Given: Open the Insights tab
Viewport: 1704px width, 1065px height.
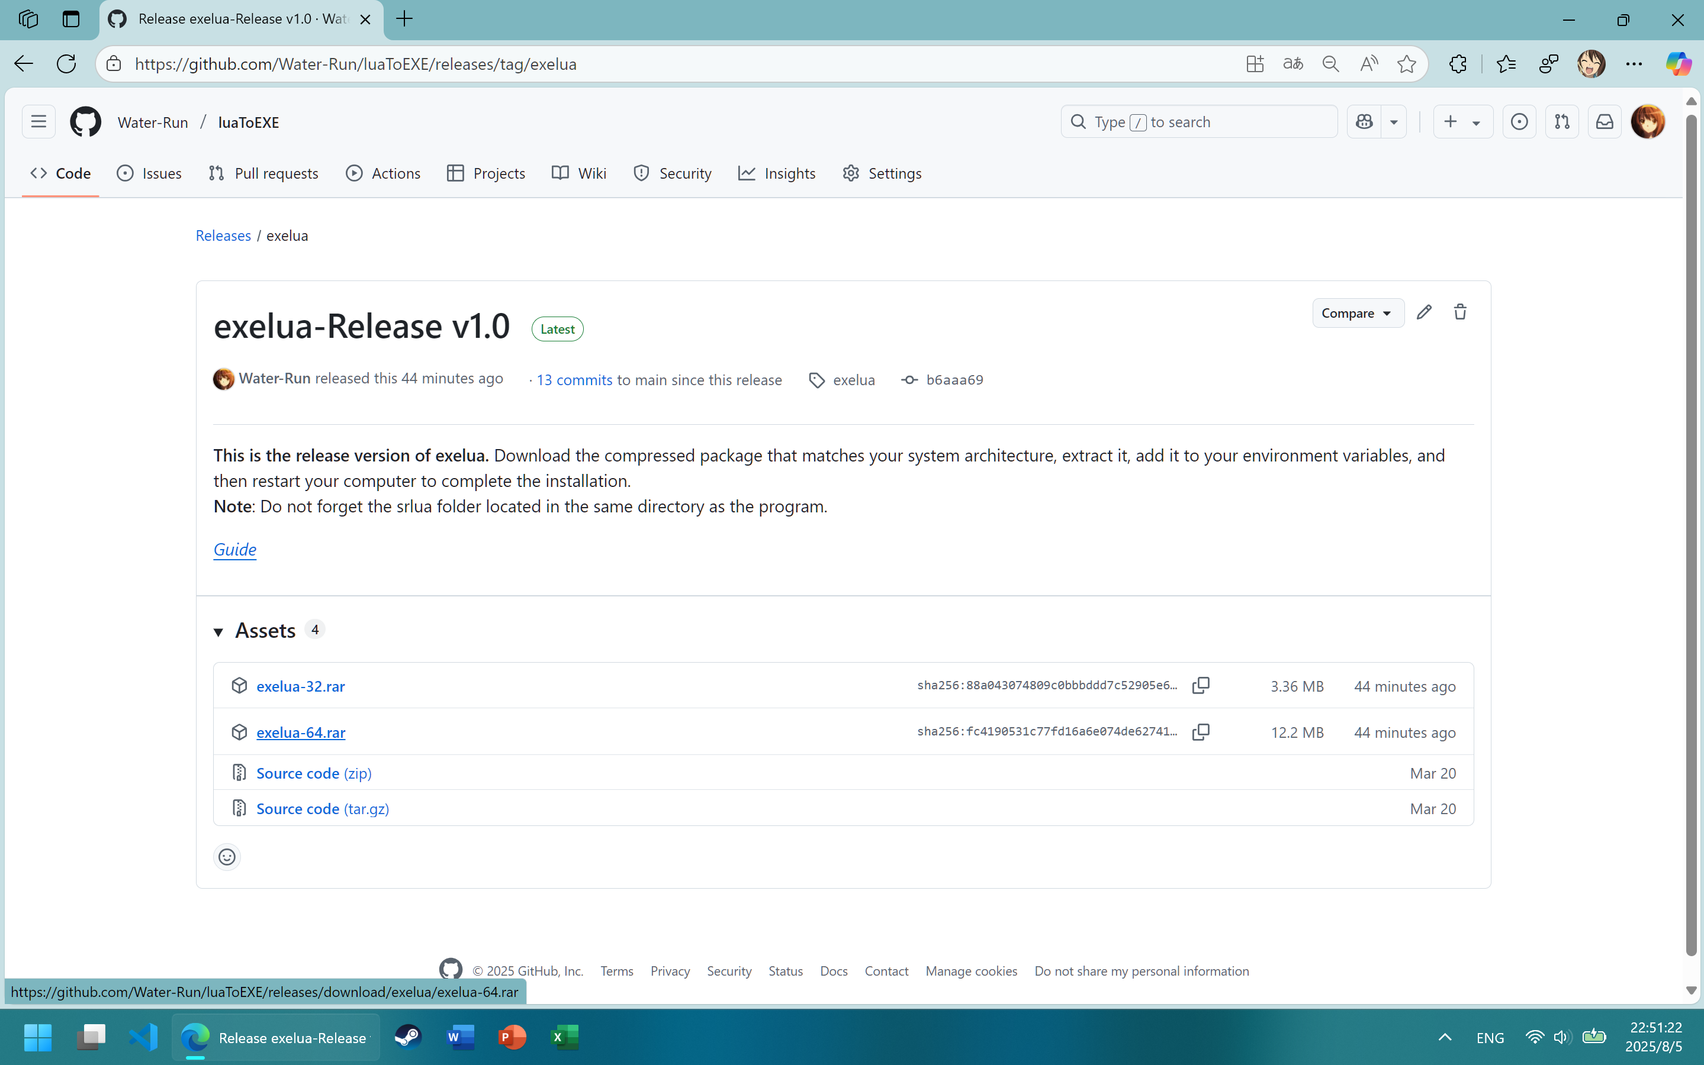Looking at the screenshot, I should pyautogui.click(x=777, y=173).
